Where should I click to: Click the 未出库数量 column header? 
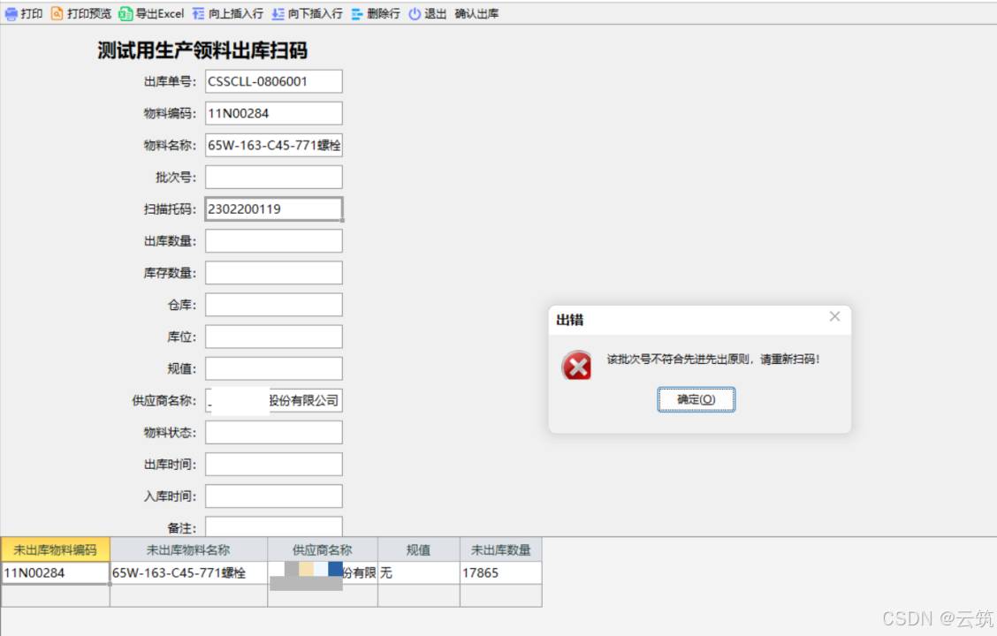click(500, 549)
